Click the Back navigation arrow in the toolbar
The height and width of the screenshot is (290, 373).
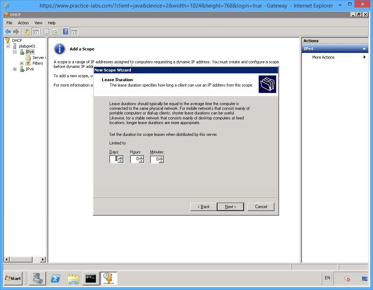pos(8,31)
